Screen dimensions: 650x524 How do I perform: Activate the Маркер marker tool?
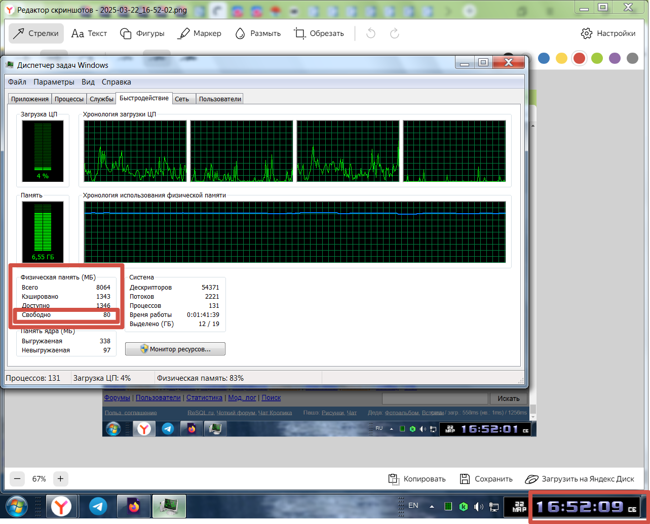[199, 33]
